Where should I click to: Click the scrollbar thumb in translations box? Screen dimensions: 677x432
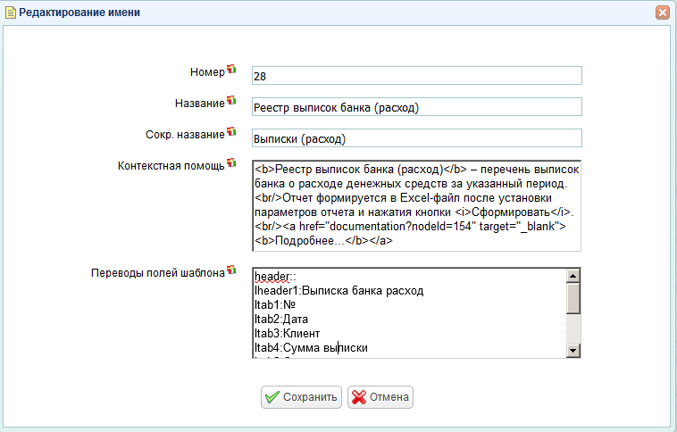(x=573, y=298)
